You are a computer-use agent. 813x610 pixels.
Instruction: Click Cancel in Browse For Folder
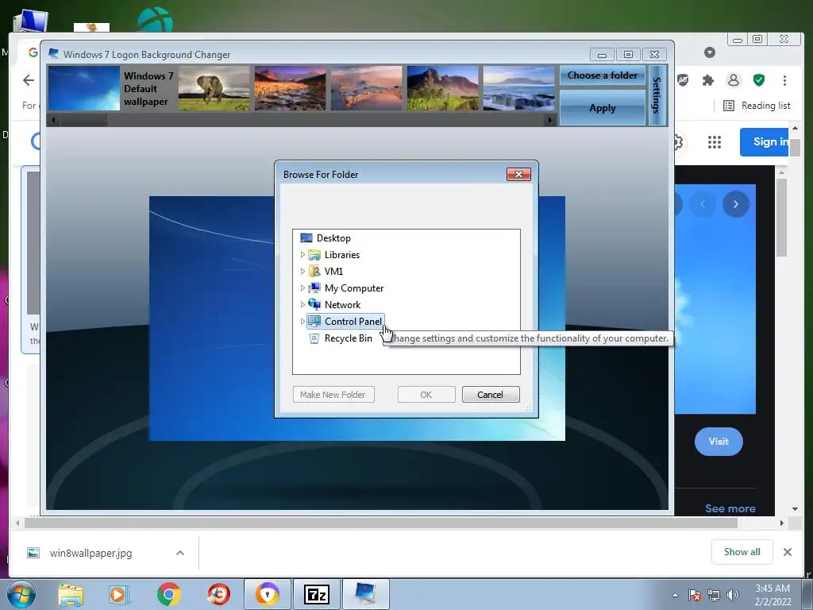tap(491, 395)
